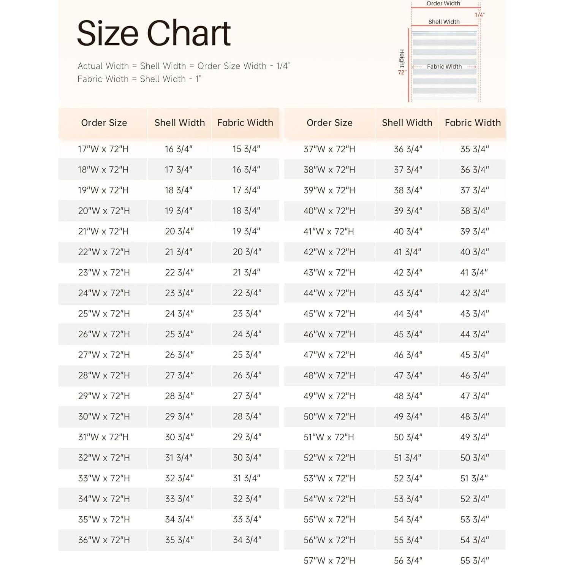Image resolution: width=565 pixels, height=565 pixels.
Task: Click the Actual Width formula line
Action: point(184,66)
